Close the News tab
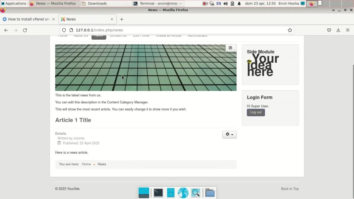 112,19
